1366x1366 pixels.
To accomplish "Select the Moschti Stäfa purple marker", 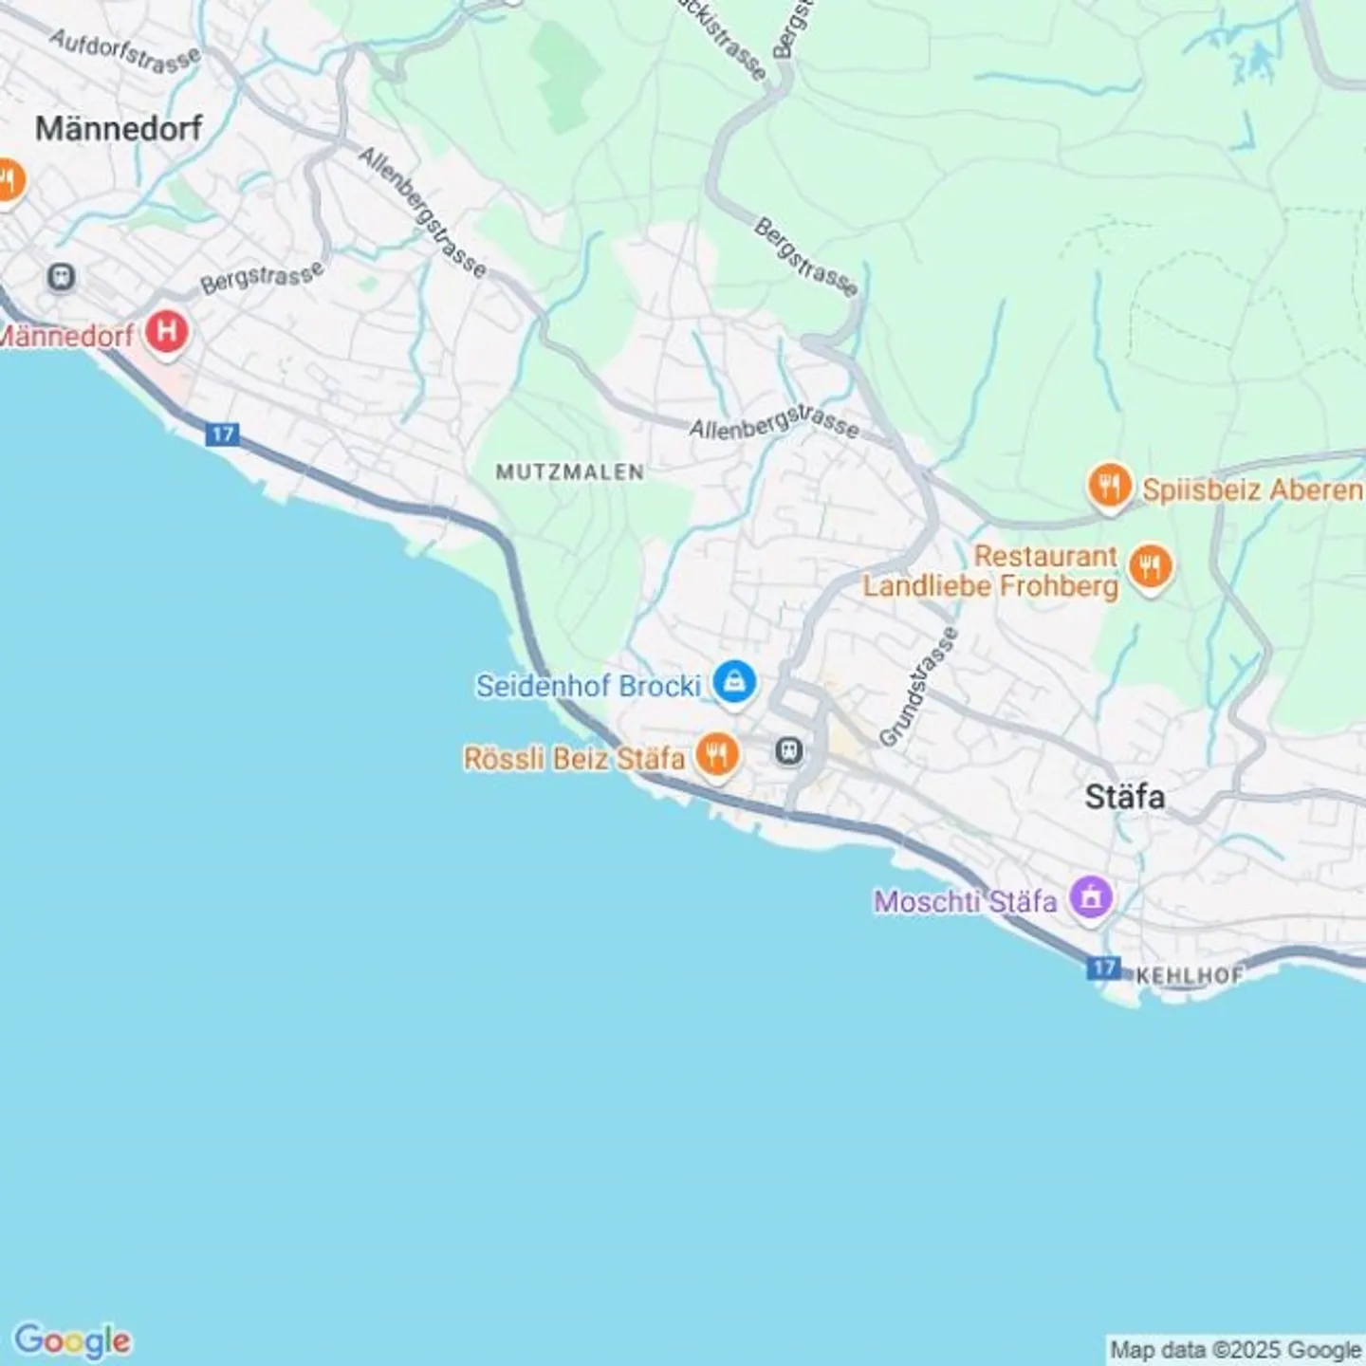I will 1091,896.
